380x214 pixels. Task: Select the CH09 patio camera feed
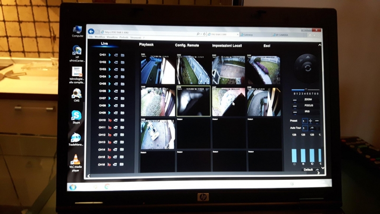click(x=158, y=134)
